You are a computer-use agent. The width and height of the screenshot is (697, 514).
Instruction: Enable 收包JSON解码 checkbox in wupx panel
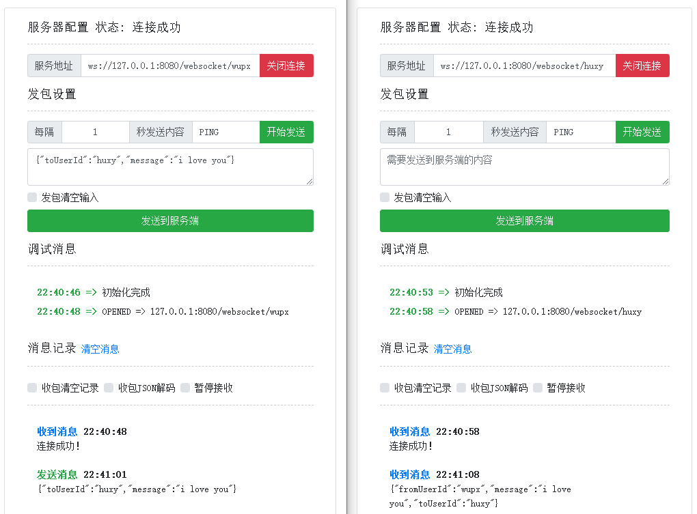109,388
